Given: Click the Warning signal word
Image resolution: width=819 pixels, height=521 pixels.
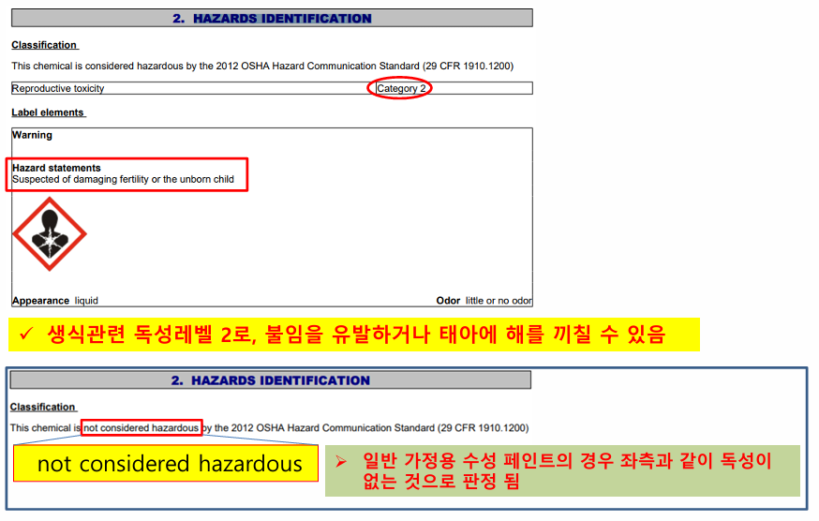Looking at the screenshot, I should coord(33,135).
